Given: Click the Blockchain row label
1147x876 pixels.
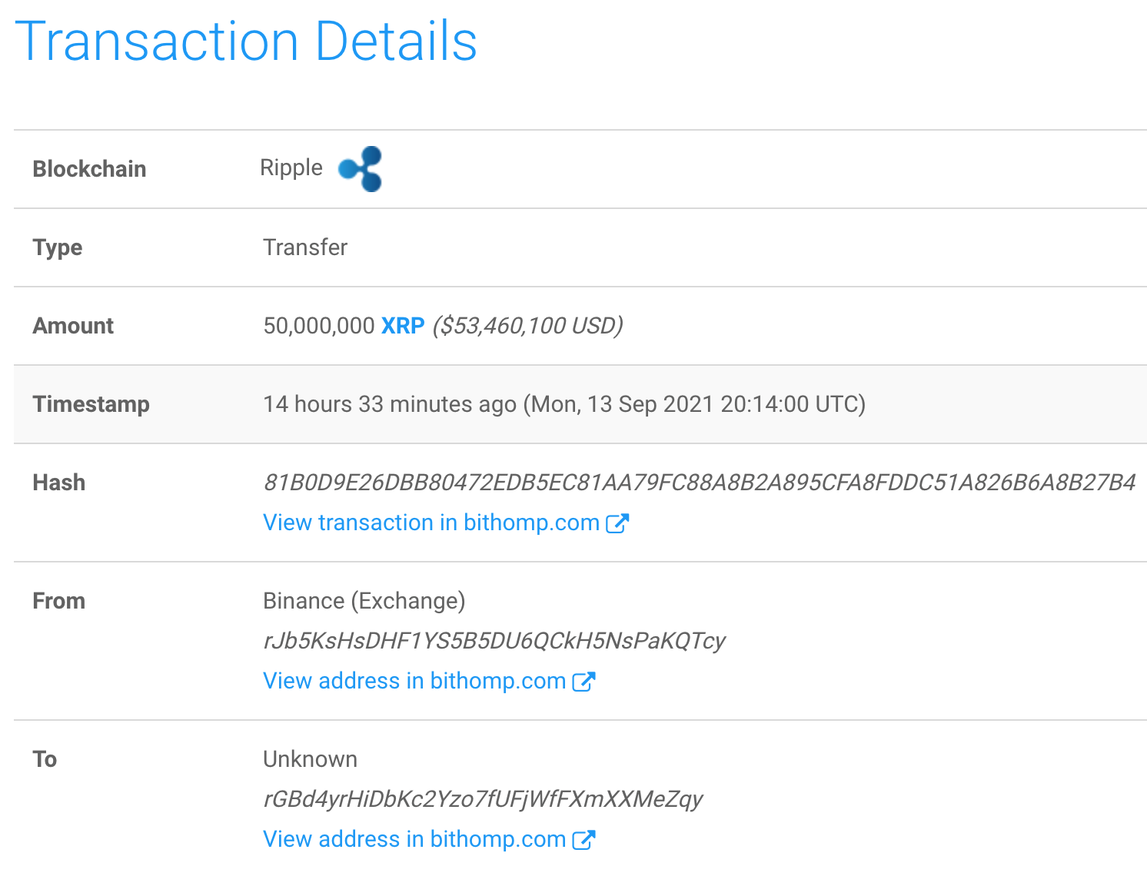Looking at the screenshot, I should (90, 168).
